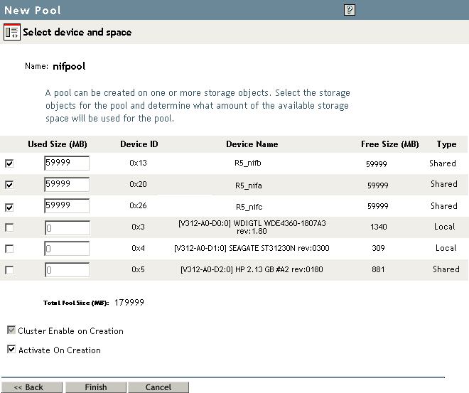Click Used Size field for R5_nifb
Screen dimensions: 469x393
point(67,163)
